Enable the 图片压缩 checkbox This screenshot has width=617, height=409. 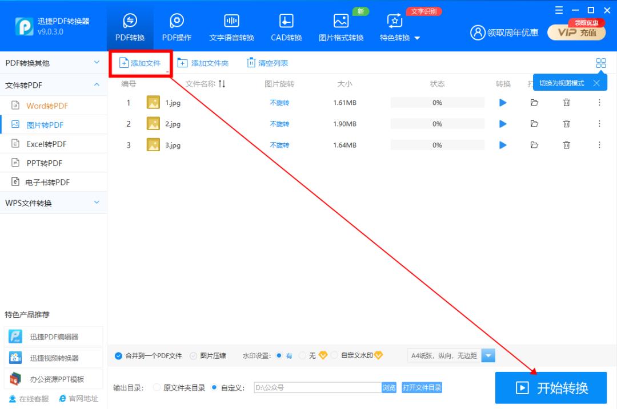pyautogui.click(x=194, y=355)
